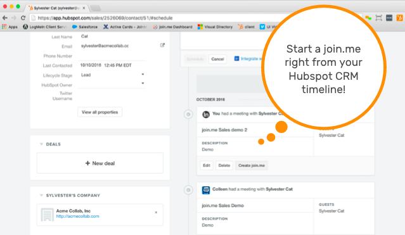This screenshot has height=235, width=405.
Task: Click the green-orange chat extension icon
Action: point(368,18)
